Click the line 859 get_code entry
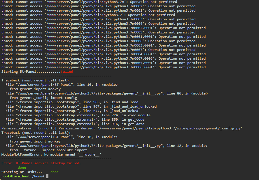Viewport: 259px width, 180px height. 75,120
